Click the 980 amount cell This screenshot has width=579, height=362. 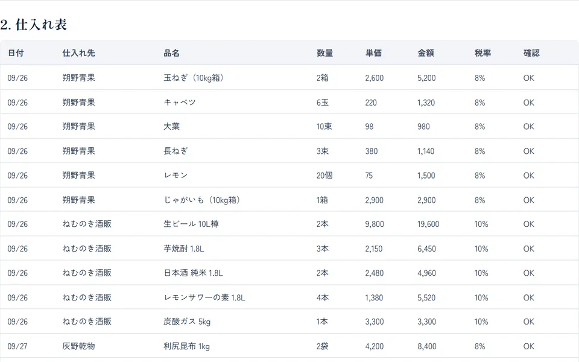click(x=423, y=127)
